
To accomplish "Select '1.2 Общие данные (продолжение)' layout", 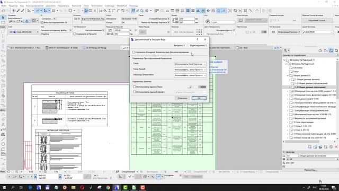I will [311, 83].
